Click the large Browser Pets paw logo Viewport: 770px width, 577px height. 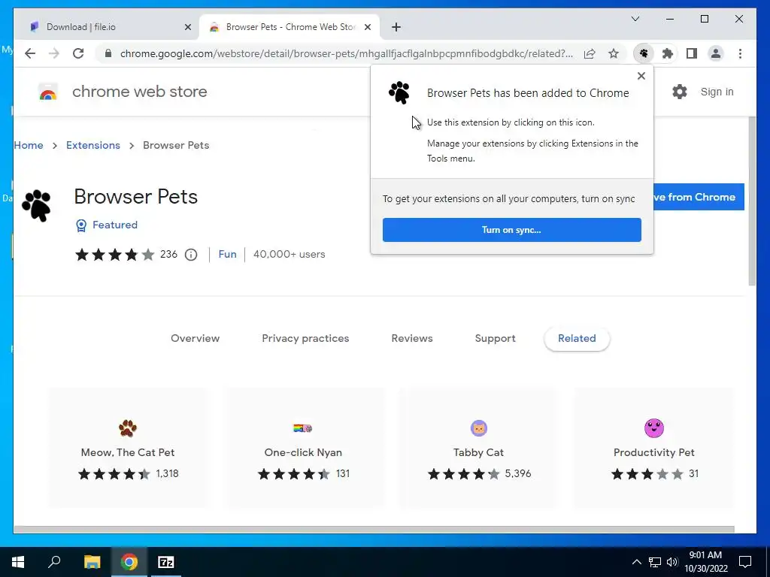[x=36, y=206]
